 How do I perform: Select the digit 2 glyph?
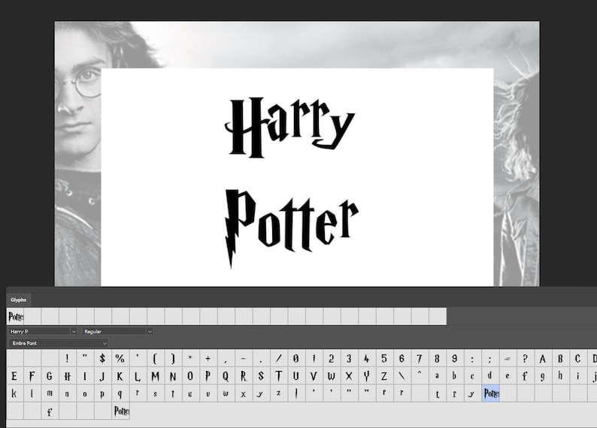pyautogui.click(x=332, y=358)
